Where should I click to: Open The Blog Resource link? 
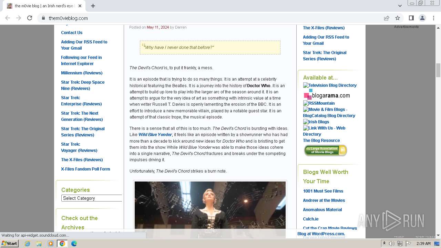click(x=321, y=141)
